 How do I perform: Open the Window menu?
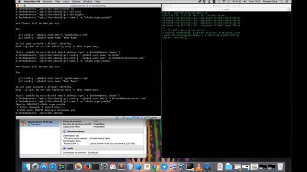tap(87, 1)
